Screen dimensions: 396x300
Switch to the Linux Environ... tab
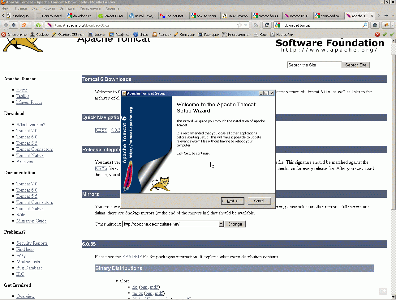coord(236,16)
